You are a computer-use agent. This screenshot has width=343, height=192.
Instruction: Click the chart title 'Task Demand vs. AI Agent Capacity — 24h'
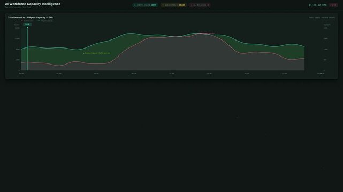31,17
